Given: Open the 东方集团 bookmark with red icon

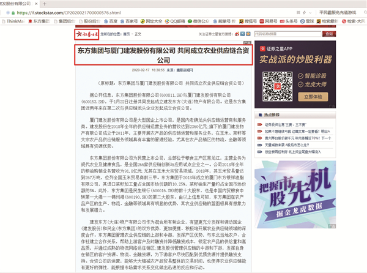Looking at the screenshot, I should [39, 21].
